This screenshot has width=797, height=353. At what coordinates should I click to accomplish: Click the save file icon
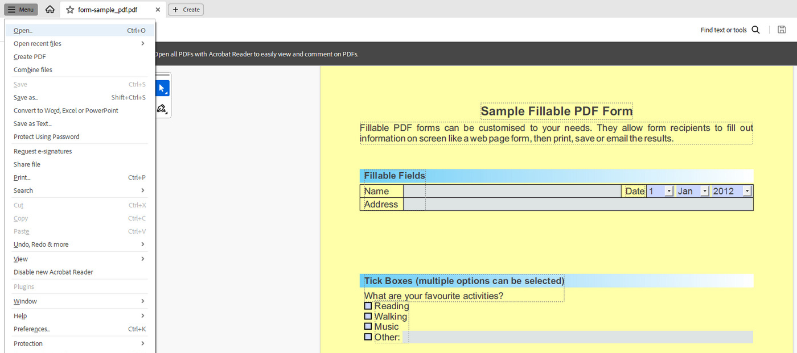click(x=782, y=30)
